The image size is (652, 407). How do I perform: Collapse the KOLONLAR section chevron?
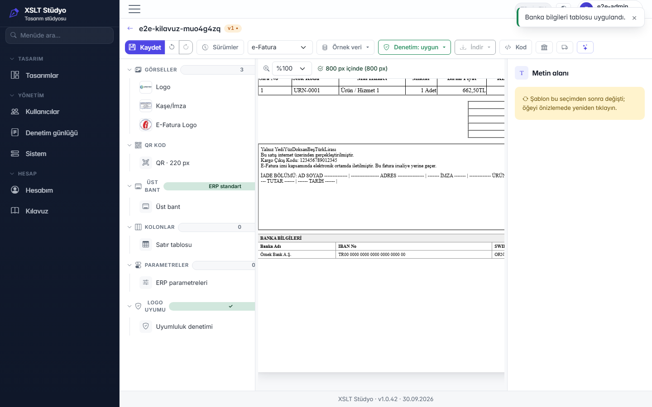pos(129,227)
